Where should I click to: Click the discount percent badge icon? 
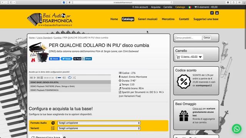[x=184, y=82]
